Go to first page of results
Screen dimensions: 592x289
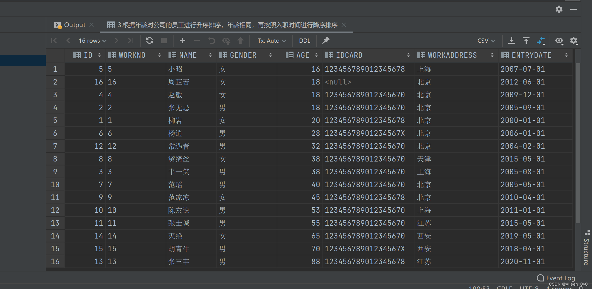tap(54, 41)
